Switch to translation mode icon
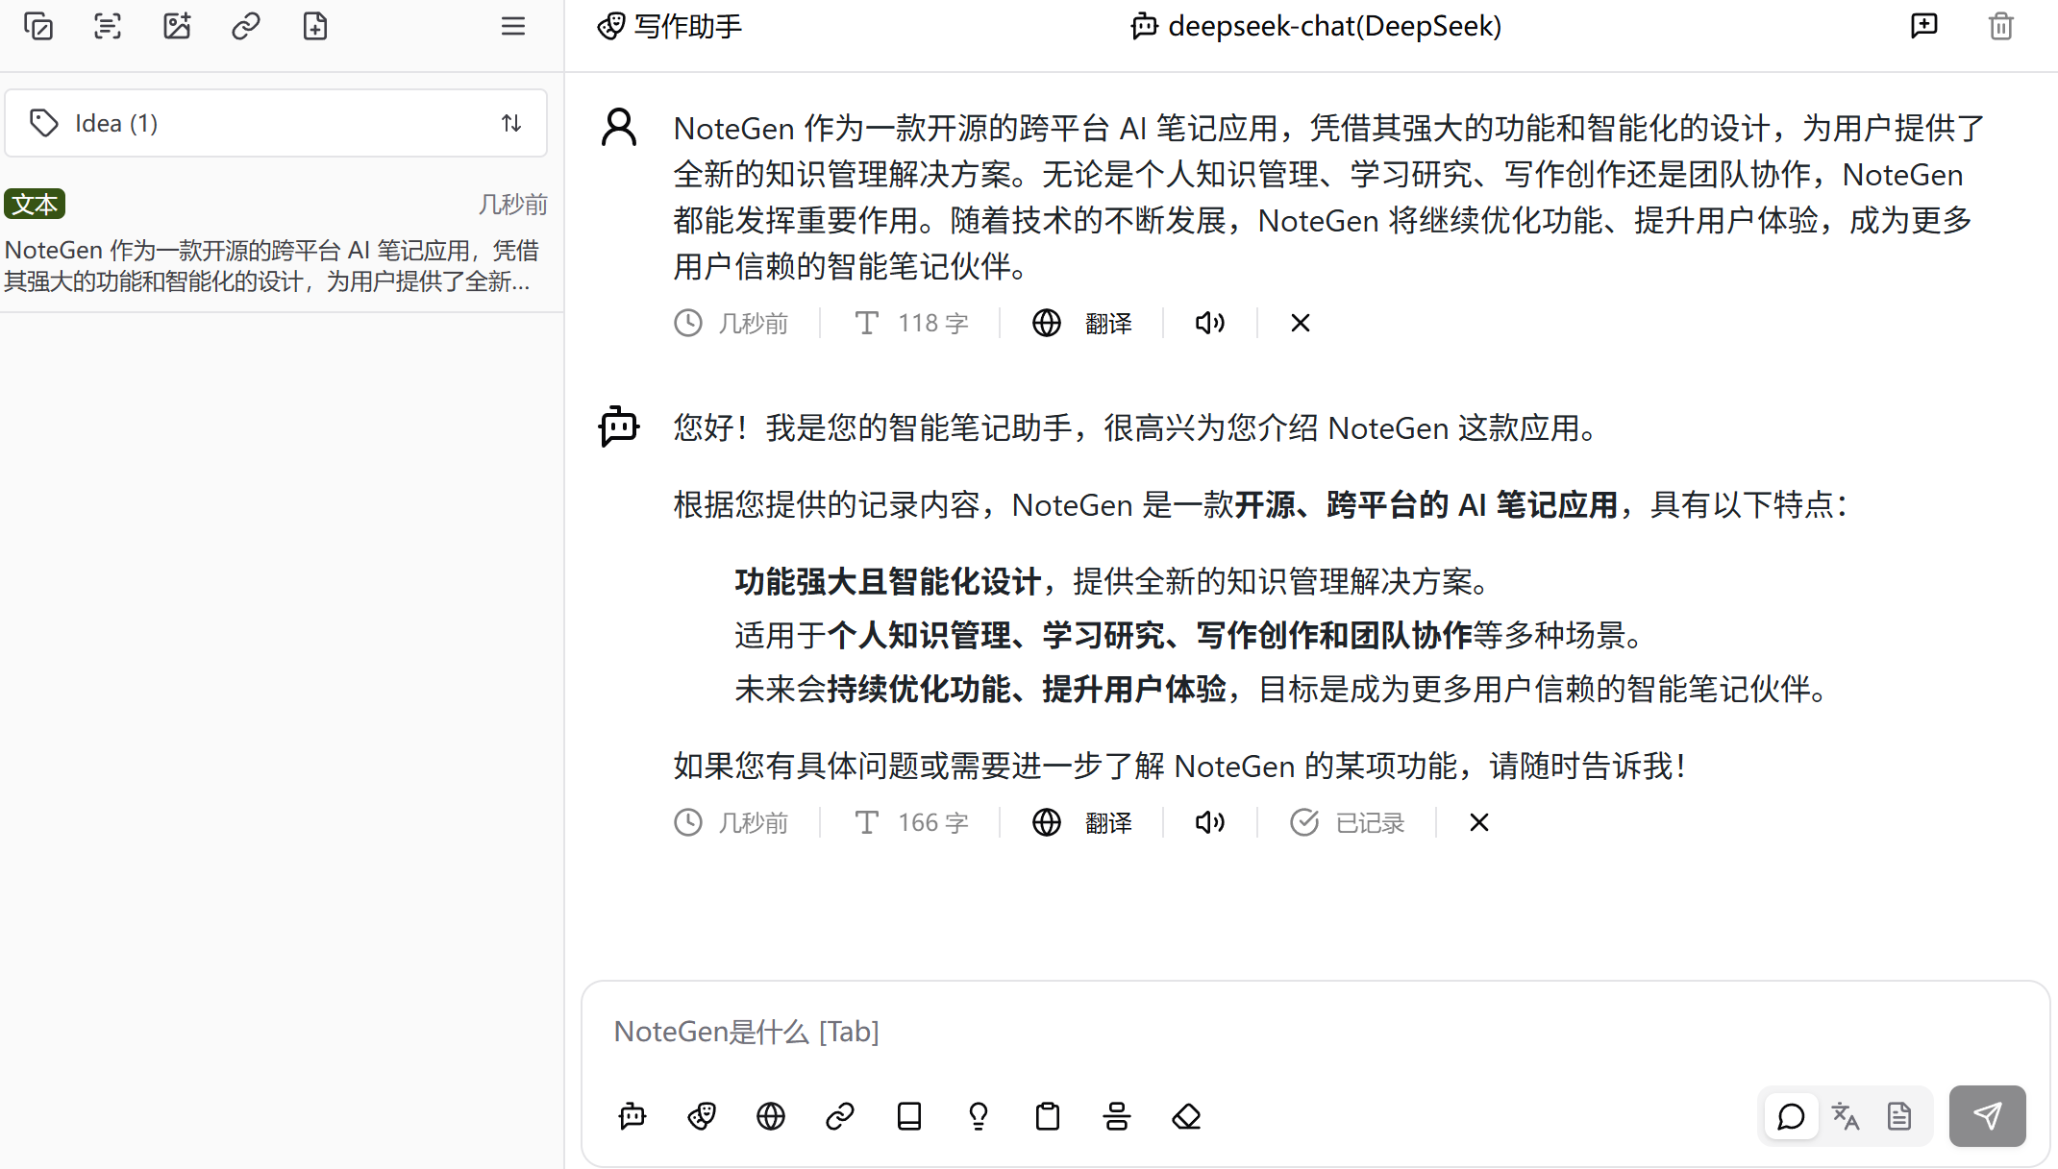This screenshot has width=2058, height=1169. tap(1846, 1116)
